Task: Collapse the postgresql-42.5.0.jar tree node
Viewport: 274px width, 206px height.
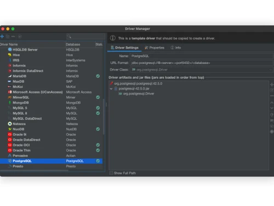Action: click(x=111, y=88)
